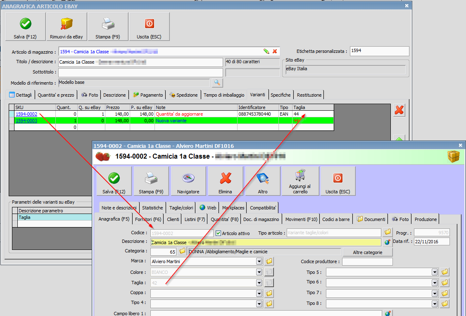This screenshot has width=466, height=316.
Task: Open the Documenti tab
Action: tap(371, 219)
